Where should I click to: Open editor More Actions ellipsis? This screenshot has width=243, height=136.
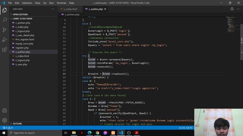[x=238, y=9]
